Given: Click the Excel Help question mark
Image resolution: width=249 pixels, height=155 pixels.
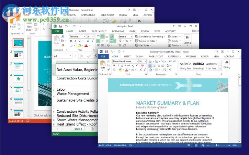Looking at the screenshot, I should pyautogui.click(x=173, y=26).
